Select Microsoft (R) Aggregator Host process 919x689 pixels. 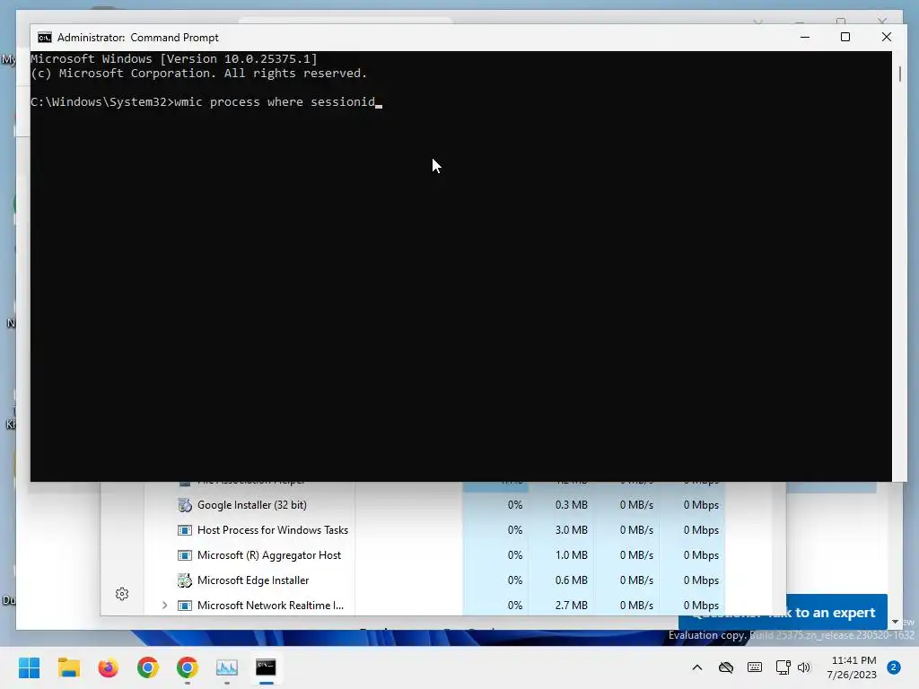[x=269, y=554]
